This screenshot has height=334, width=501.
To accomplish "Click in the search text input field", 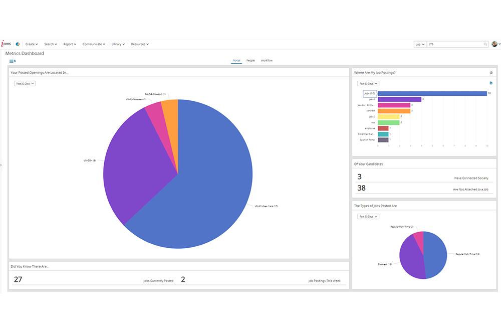I will pyautogui.click(x=455, y=44).
